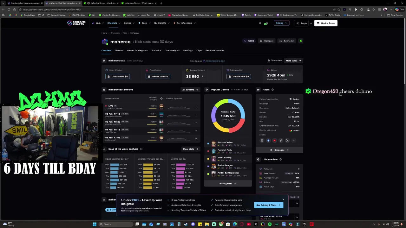Click the More games button
The width and height of the screenshot is (406, 228).
[x=228, y=184]
